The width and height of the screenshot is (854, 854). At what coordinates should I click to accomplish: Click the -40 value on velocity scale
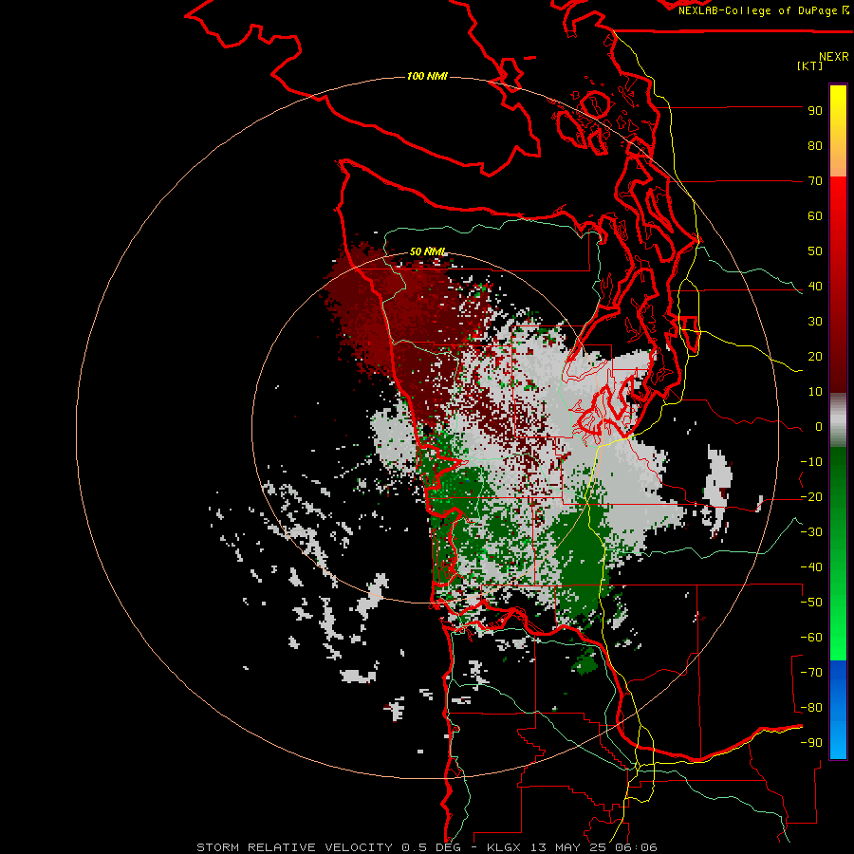click(811, 567)
